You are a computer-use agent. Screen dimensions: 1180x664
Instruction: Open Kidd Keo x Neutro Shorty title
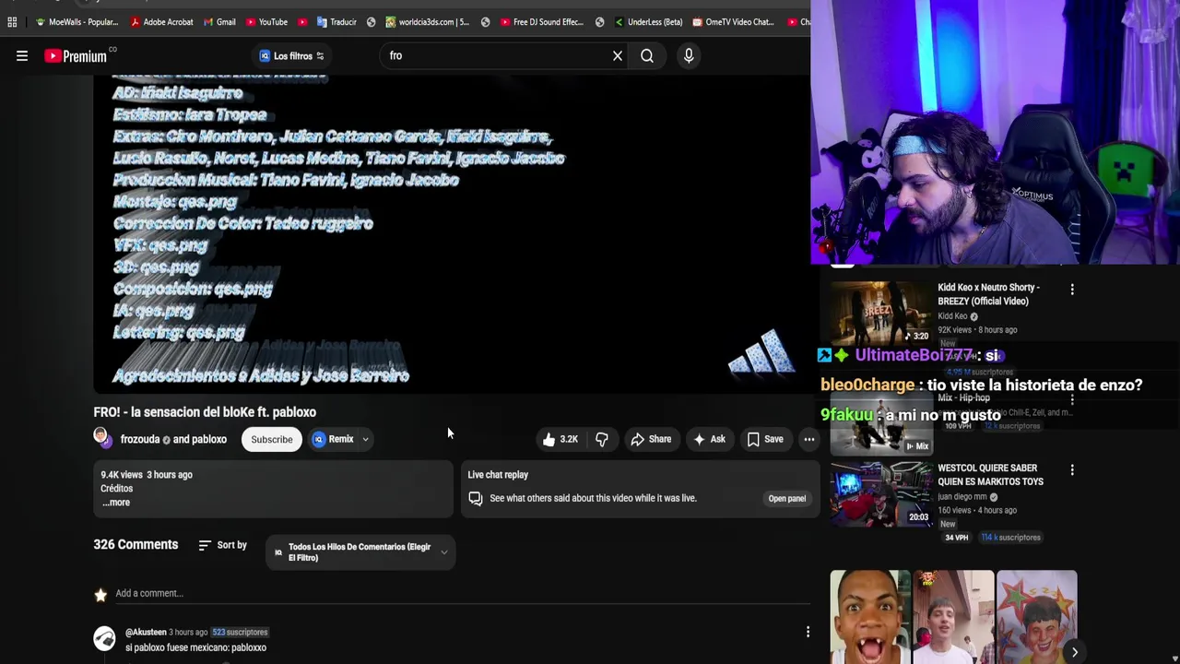pos(988,294)
